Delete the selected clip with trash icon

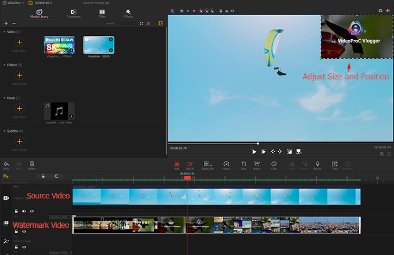(32, 164)
